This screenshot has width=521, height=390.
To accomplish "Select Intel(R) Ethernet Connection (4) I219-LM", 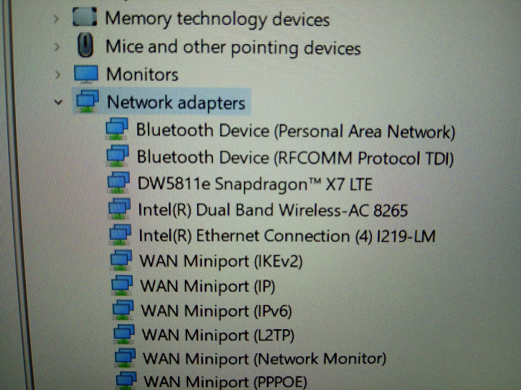I will click(287, 236).
